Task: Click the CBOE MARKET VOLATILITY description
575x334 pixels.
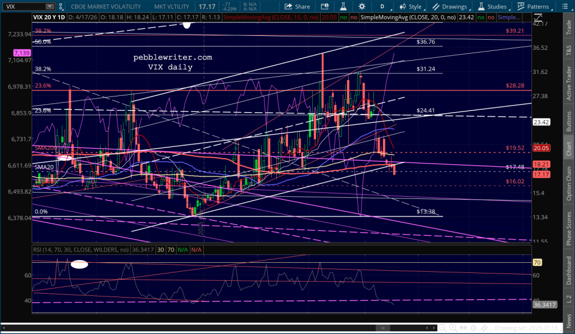Action: (106, 7)
